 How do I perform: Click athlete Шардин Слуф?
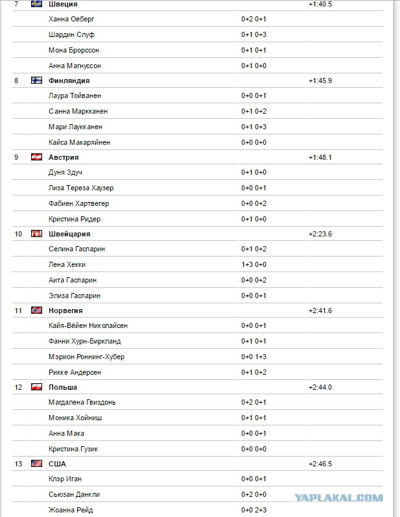[71, 34]
